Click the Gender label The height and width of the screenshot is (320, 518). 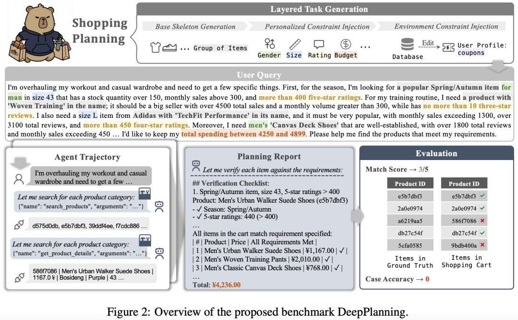tap(269, 55)
